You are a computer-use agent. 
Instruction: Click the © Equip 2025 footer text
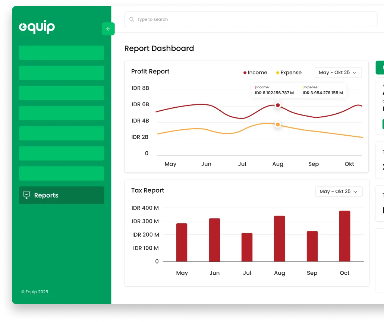pos(35,292)
